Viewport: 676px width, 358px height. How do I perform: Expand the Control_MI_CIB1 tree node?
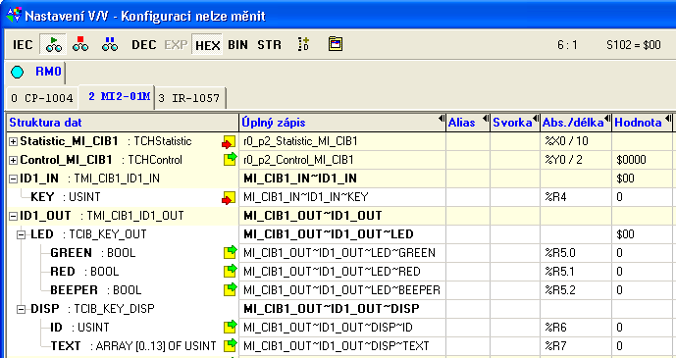pos(14,160)
